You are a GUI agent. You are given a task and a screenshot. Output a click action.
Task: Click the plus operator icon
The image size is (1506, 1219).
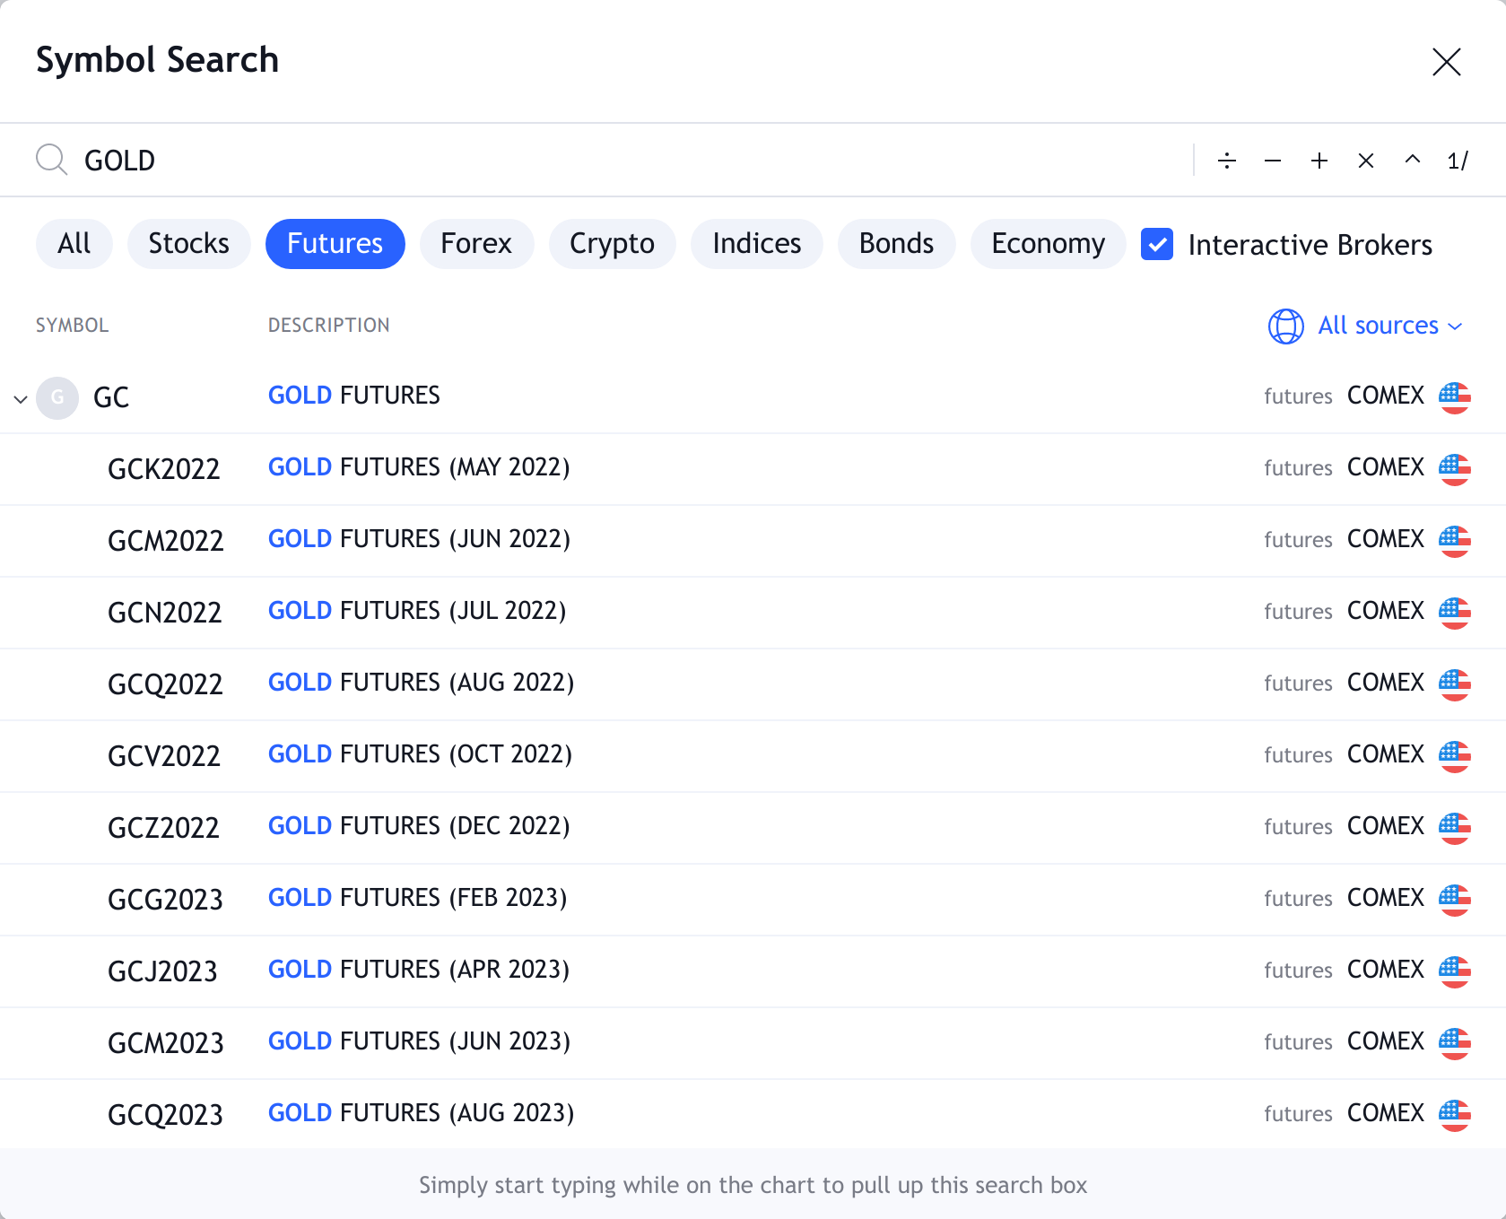[x=1319, y=161]
